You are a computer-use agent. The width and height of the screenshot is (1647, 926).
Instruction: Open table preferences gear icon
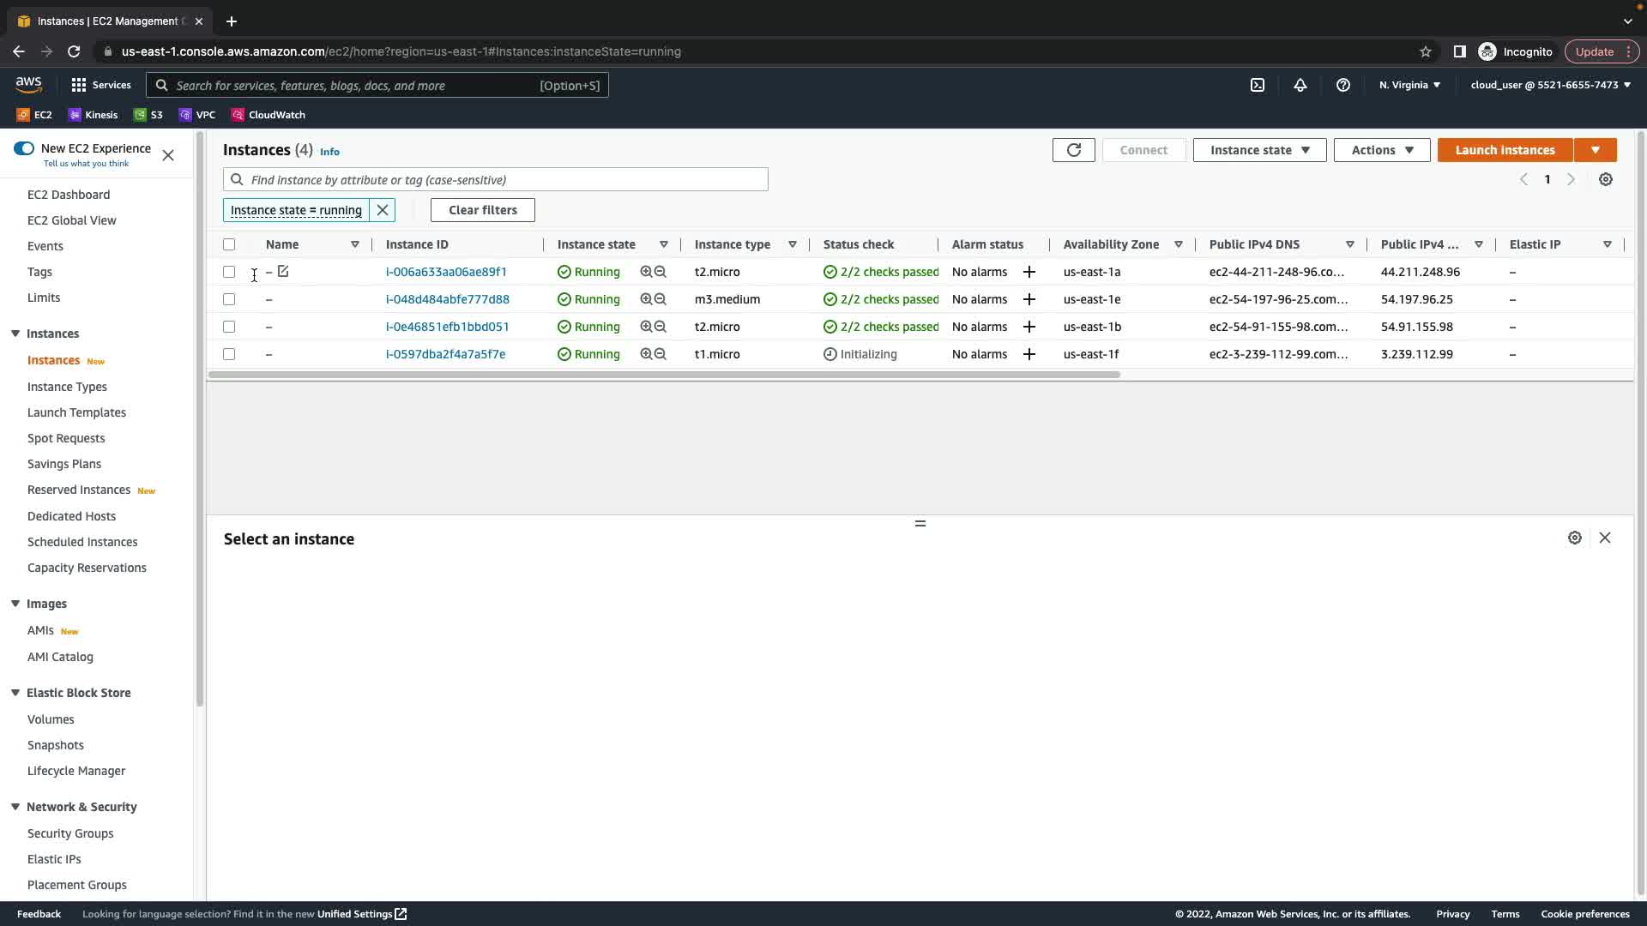[x=1606, y=179]
